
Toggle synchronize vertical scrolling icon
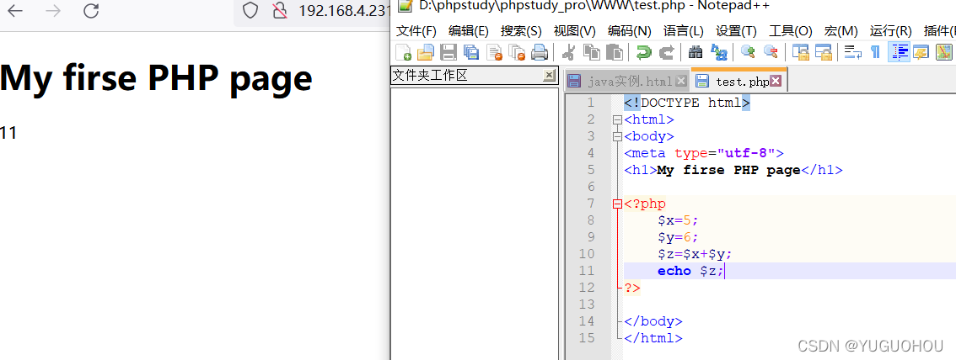point(800,53)
